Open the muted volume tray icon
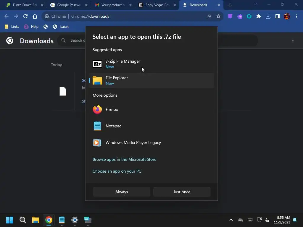Image resolution: width=303 pixels, height=227 pixels. [267, 220]
